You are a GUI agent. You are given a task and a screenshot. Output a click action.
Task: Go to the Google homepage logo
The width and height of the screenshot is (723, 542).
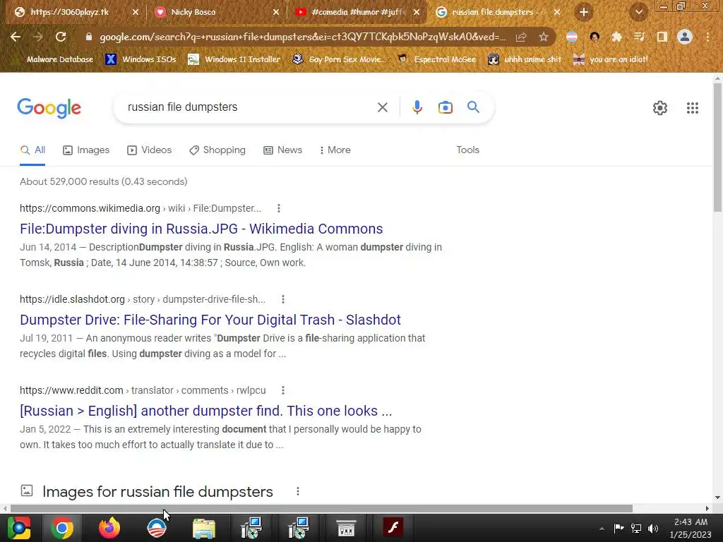(49, 108)
